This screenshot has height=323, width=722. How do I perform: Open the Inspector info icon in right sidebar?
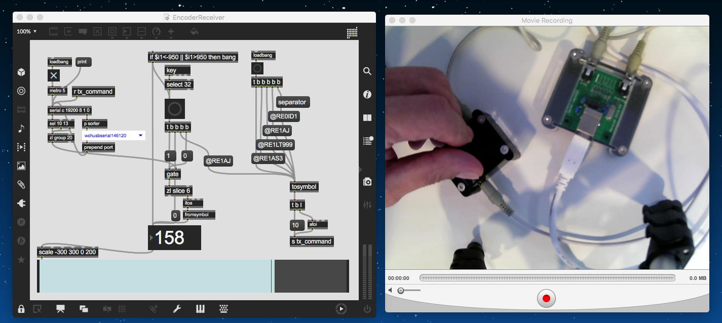pyautogui.click(x=368, y=95)
